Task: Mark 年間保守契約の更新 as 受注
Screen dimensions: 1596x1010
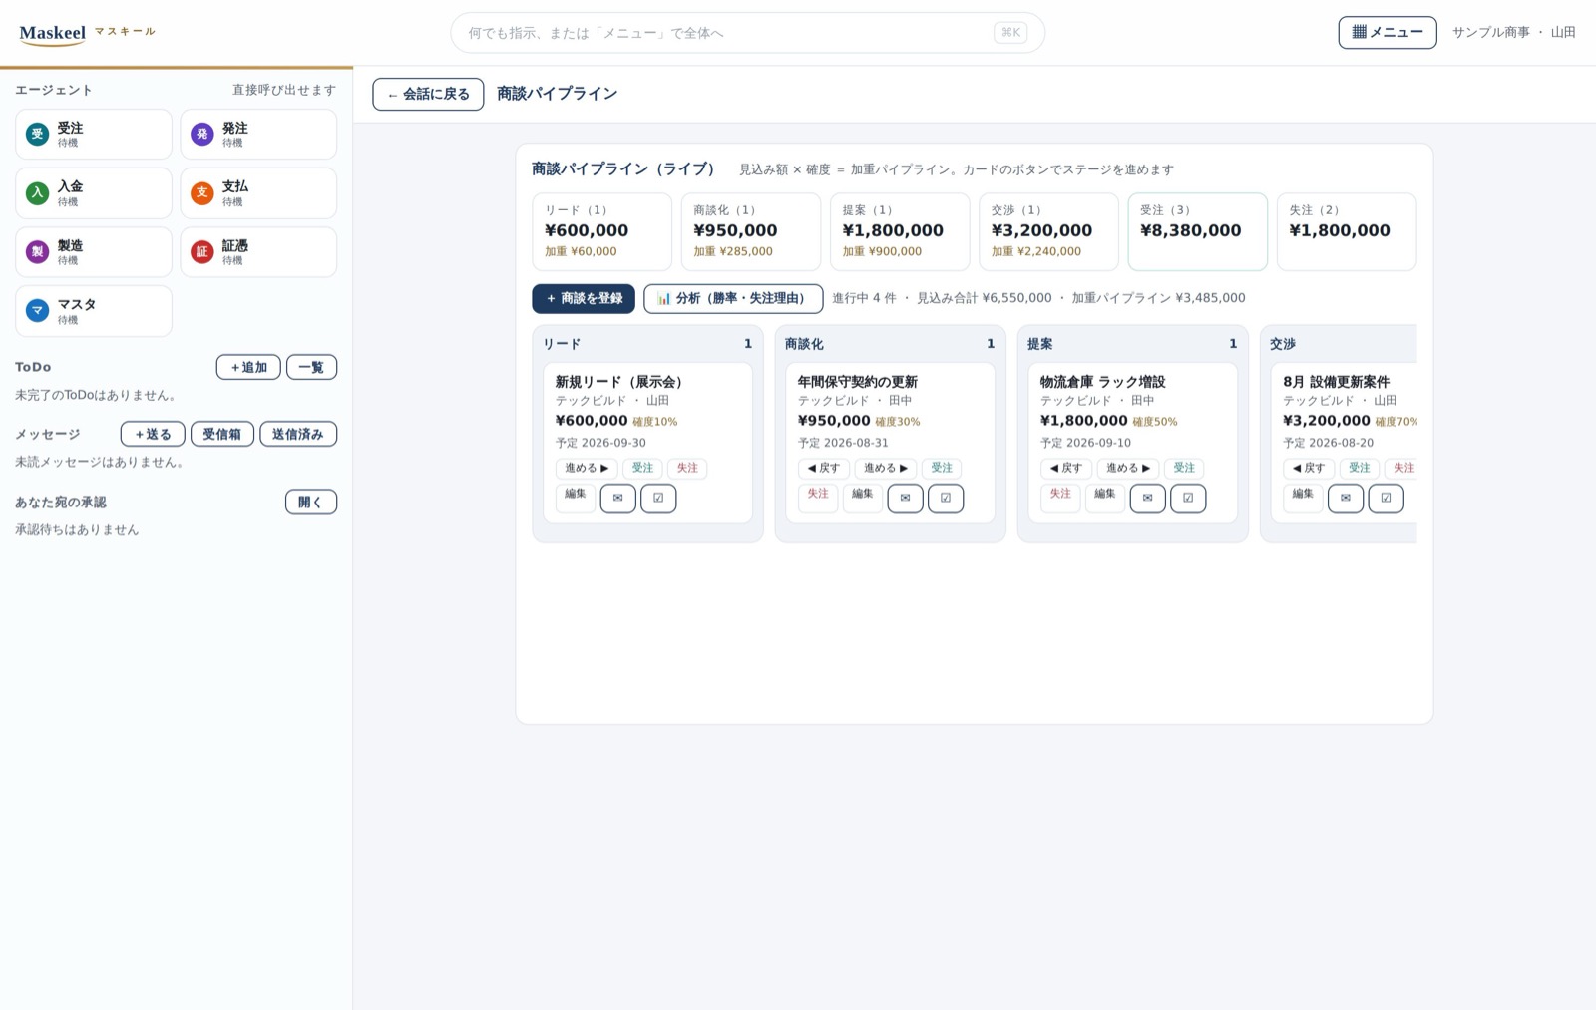Action: [x=942, y=468]
